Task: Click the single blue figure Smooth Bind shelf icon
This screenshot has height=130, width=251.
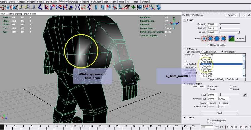Action: 96,7
